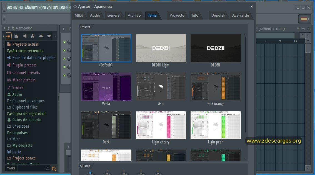Toggle the fourth channel's green mute LED
The height and width of the screenshot is (175, 315).
click(64, 67)
